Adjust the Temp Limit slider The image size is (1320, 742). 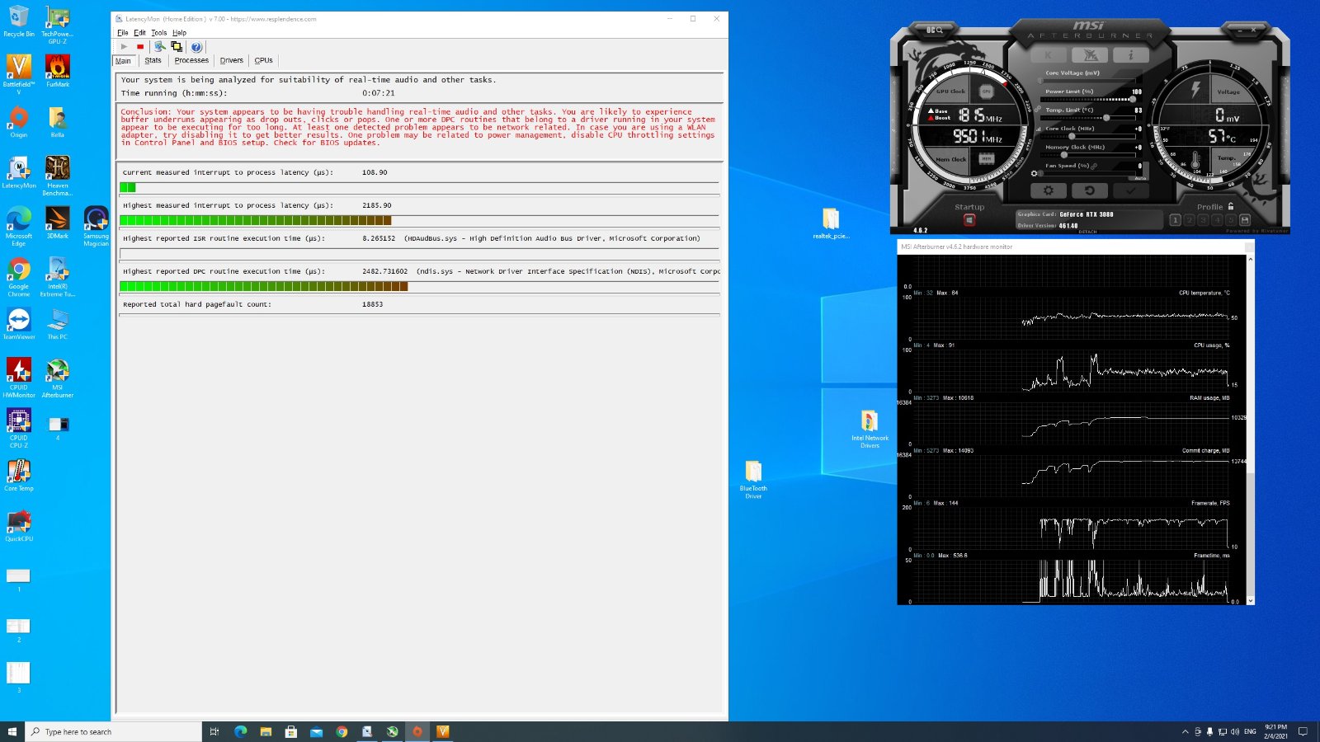(x=1089, y=118)
